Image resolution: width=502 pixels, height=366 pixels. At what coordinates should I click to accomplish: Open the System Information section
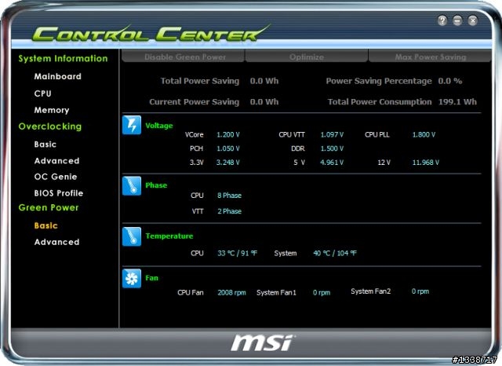click(x=63, y=58)
